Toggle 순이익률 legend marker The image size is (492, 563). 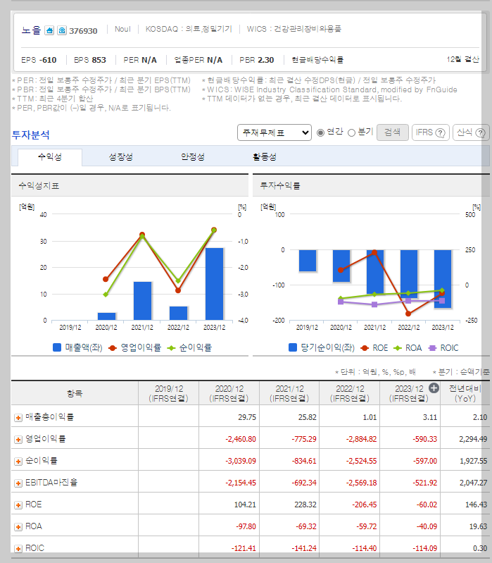pyautogui.click(x=171, y=348)
